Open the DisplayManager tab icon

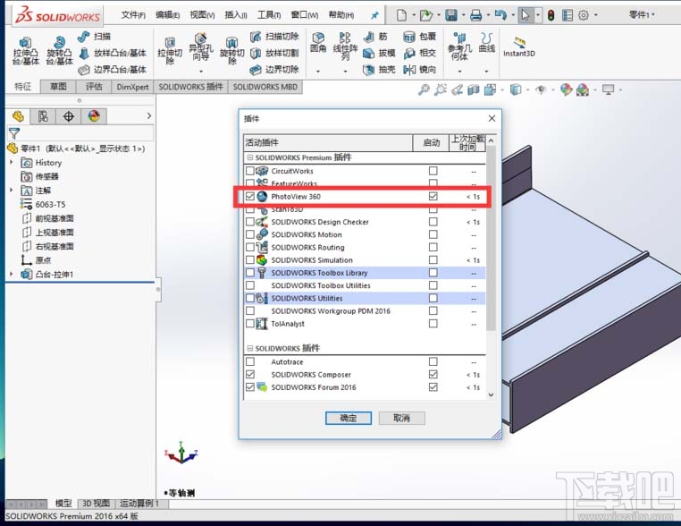click(x=94, y=116)
